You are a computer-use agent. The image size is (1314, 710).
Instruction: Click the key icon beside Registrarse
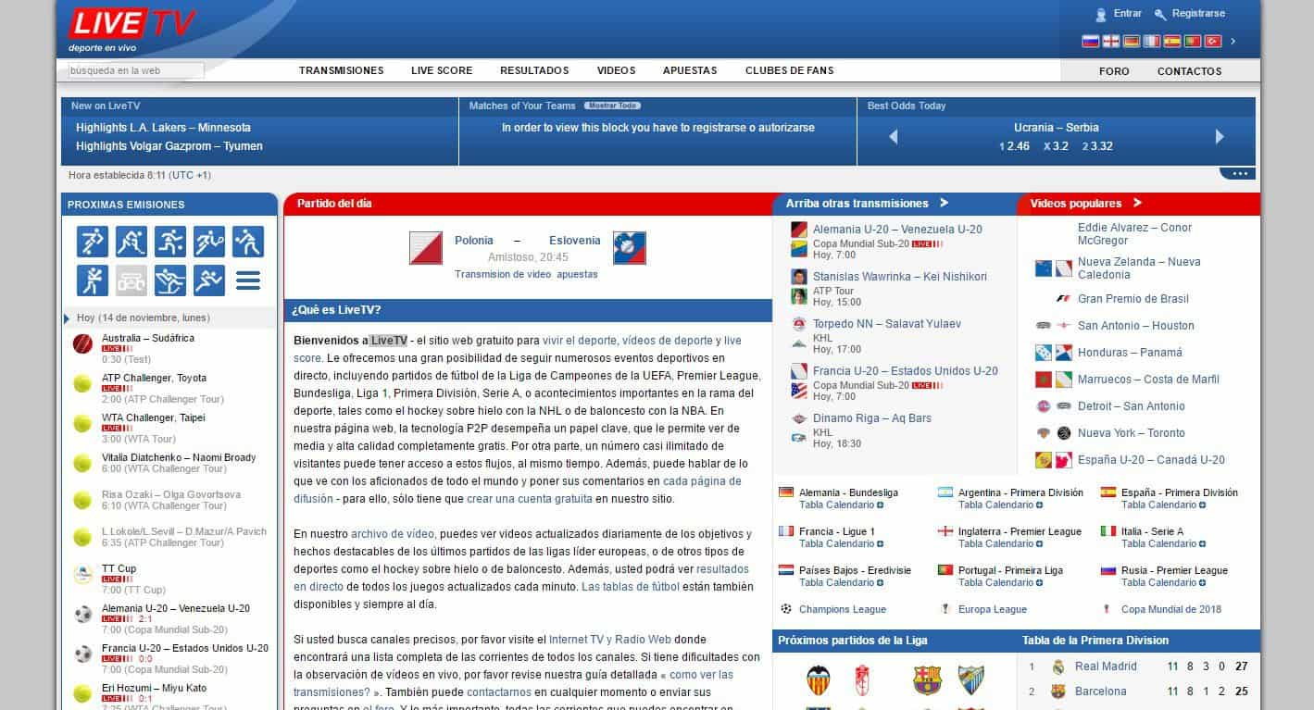(x=1160, y=14)
